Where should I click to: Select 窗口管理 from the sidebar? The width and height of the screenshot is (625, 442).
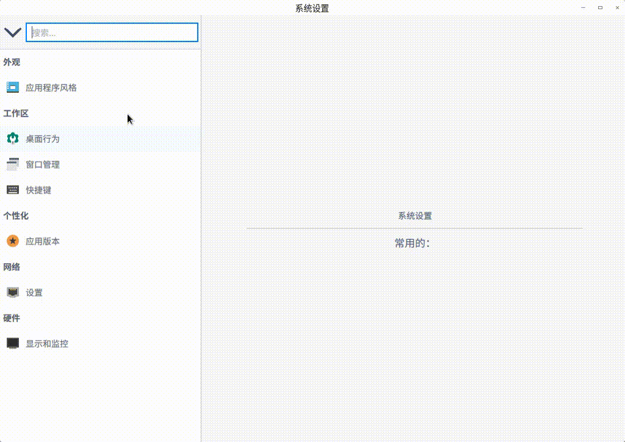(44, 164)
